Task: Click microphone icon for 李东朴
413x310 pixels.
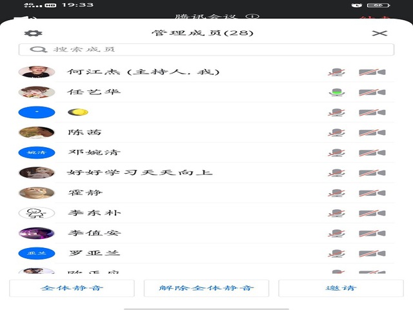Action: 336,213
